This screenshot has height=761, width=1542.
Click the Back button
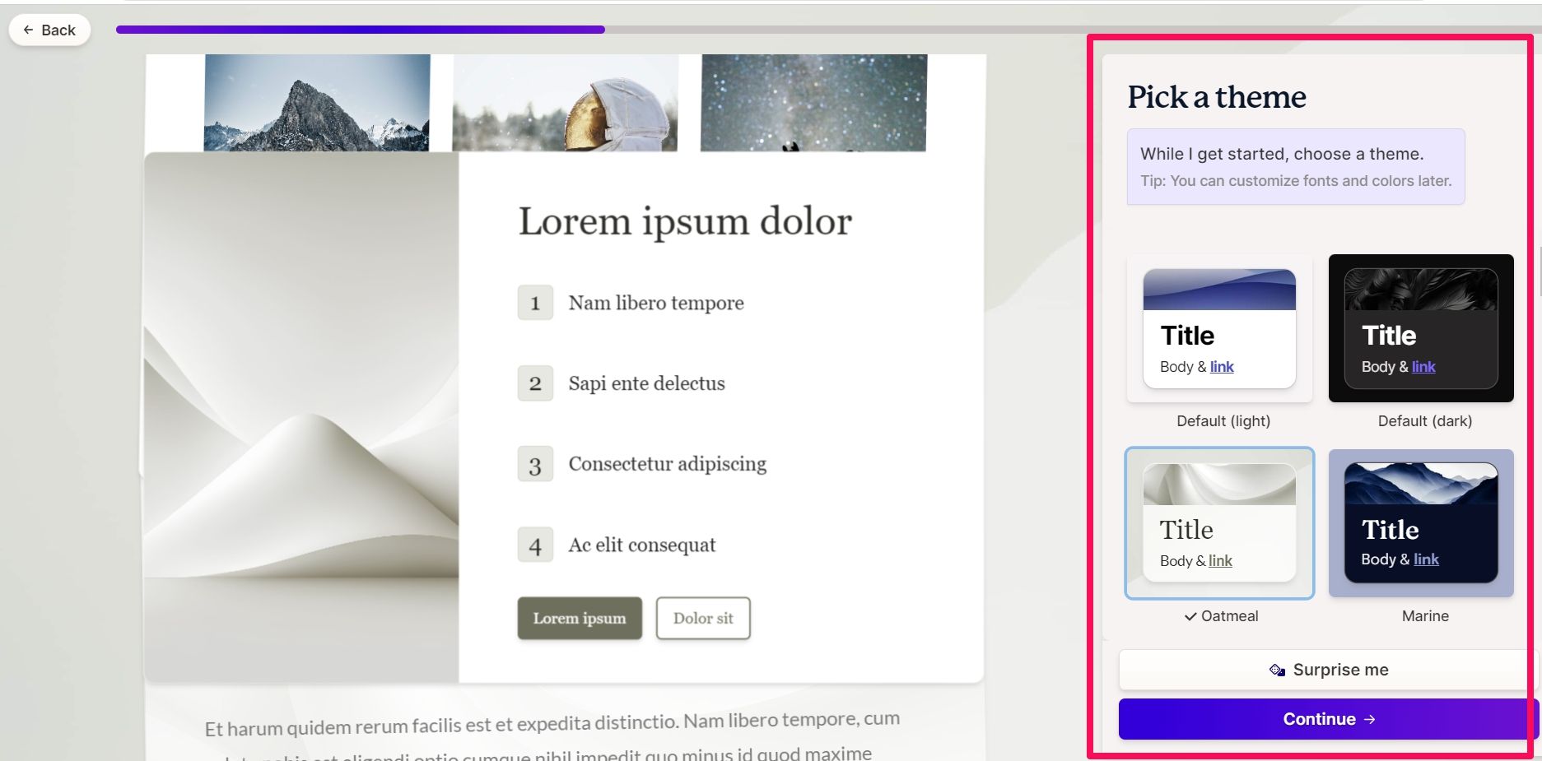49,30
